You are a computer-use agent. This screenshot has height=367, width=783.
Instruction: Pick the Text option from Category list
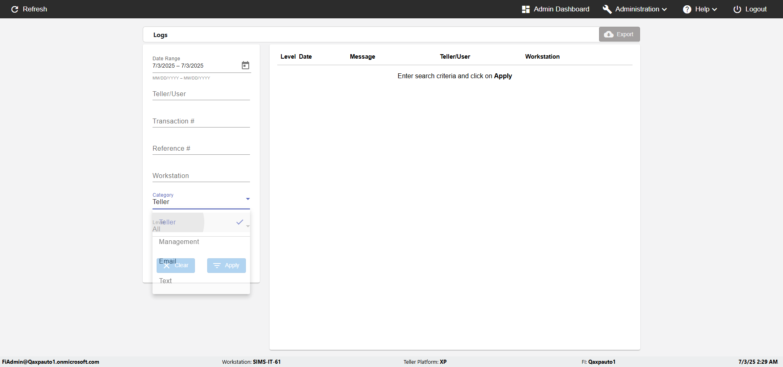coord(201,281)
